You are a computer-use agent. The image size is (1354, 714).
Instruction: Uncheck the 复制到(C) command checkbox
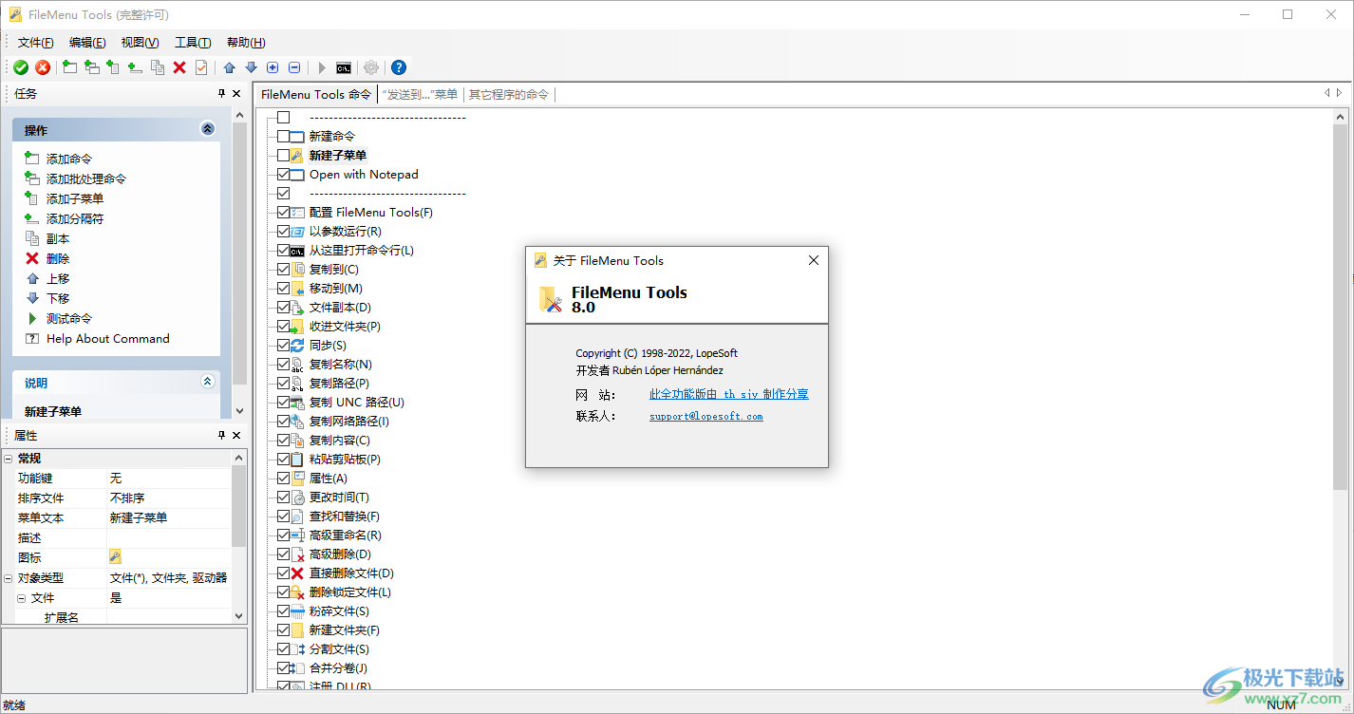pyautogui.click(x=282, y=269)
